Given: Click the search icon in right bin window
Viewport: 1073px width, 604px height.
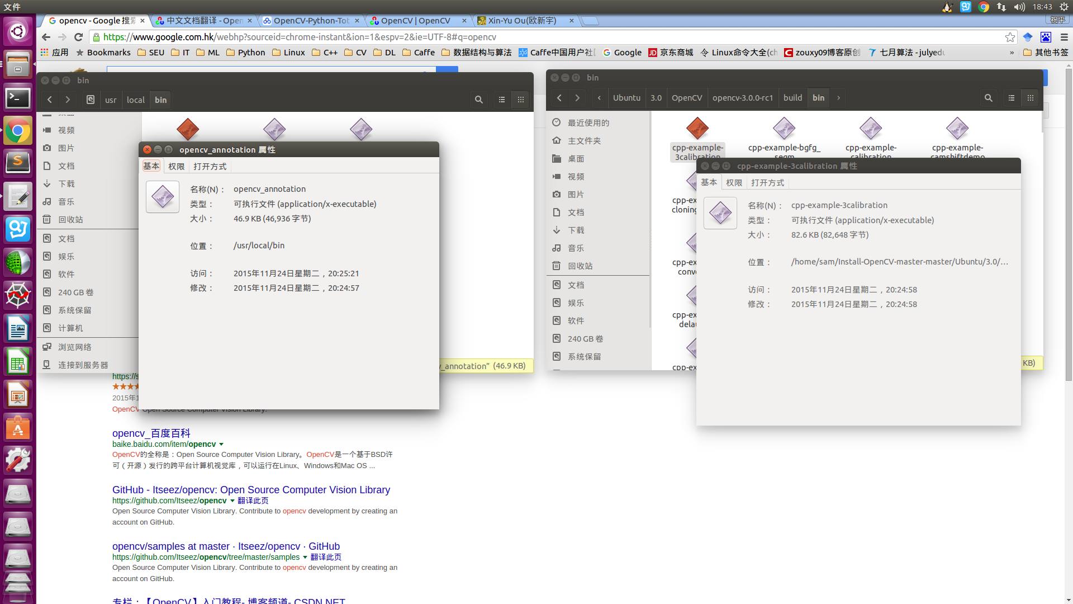Looking at the screenshot, I should tap(989, 98).
